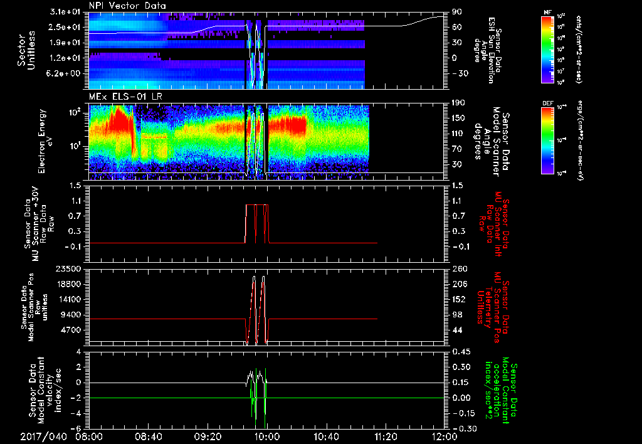This screenshot has height=444, width=642.
Task: Click the 18800 scanner position tick
Action: click(69, 284)
